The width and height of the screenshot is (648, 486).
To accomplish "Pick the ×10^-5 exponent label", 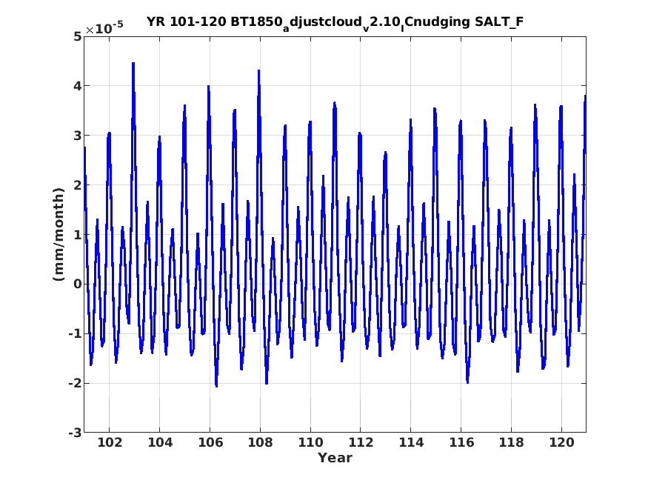I will [104, 28].
